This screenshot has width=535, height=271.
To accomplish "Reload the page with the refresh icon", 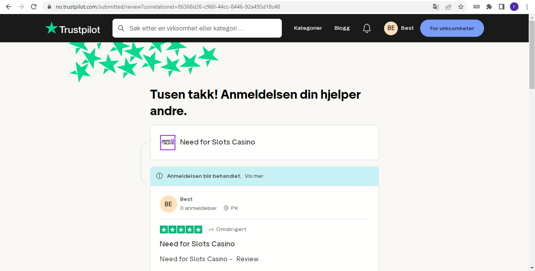I will pyautogui.click(x=34, y=7).
